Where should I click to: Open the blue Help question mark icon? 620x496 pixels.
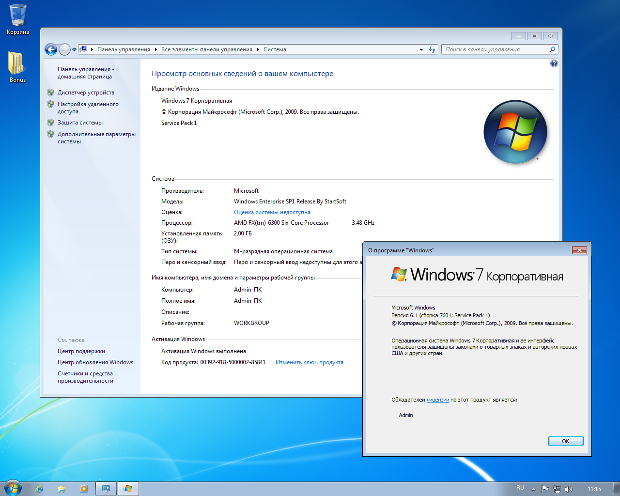pyautogui.click(x=554, y=63)
